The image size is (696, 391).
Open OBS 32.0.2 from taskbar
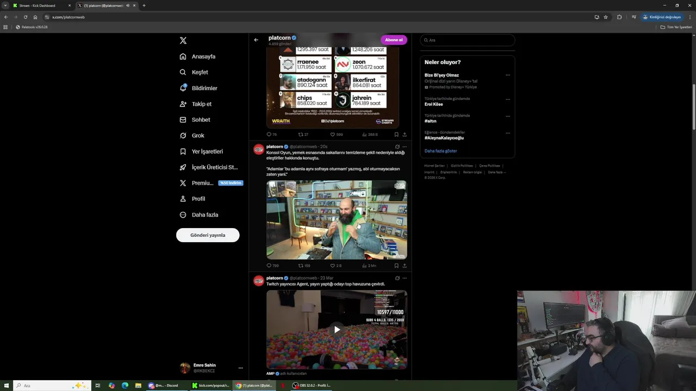pyautogui.click(x=312, y=386)
